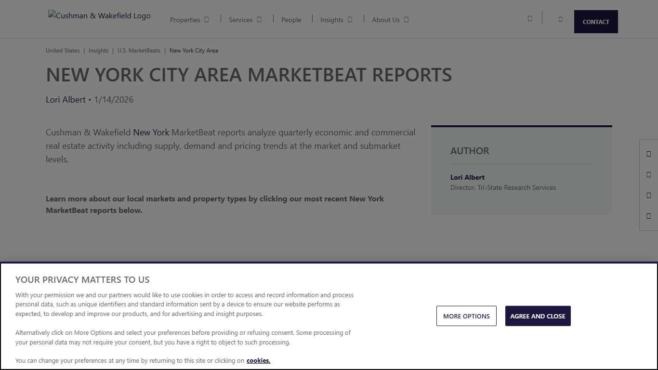Open the search icon in the header
Image resolution: width=658 pixels, height=370 pixels.
tap(529, 19)
